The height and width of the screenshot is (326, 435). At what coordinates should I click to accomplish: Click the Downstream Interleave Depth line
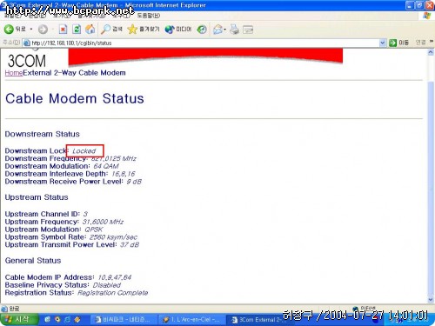[x=70, y=174]
